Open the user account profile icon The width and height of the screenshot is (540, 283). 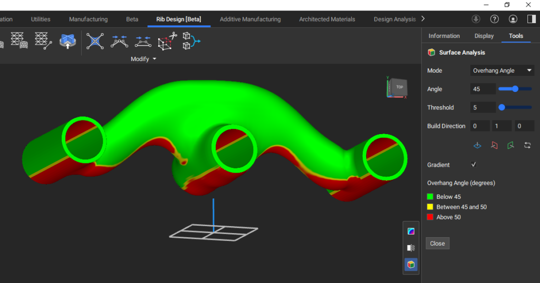[513, 19]
